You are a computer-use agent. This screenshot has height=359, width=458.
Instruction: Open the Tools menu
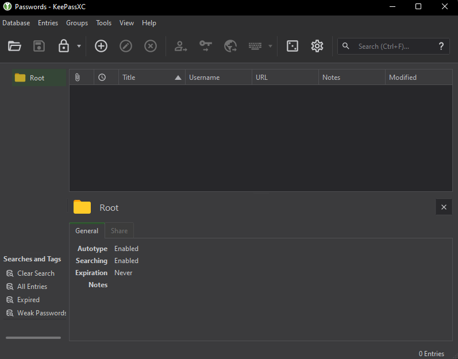[x=103, y=23]
